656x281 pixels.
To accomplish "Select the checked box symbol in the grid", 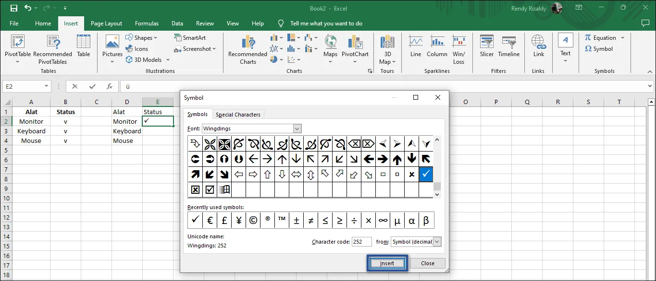I will click(x=210, y=190).
